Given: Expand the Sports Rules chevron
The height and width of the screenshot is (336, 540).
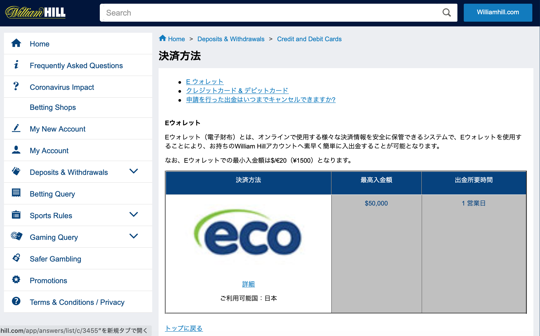Looking at the screenshot, I should point(134,214).
